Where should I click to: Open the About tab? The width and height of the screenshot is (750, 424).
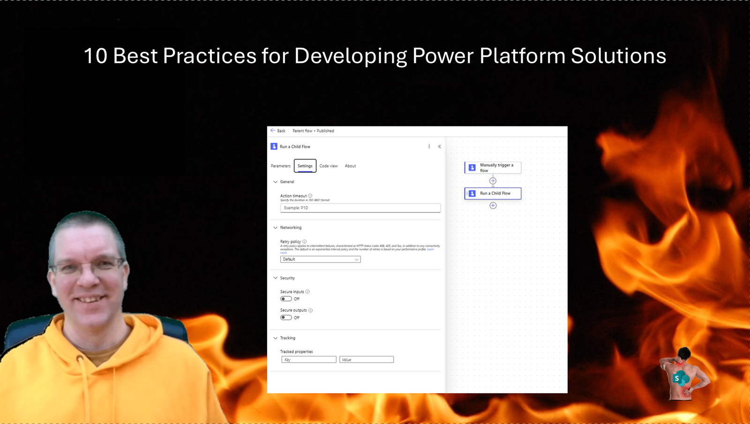(351, 166)
